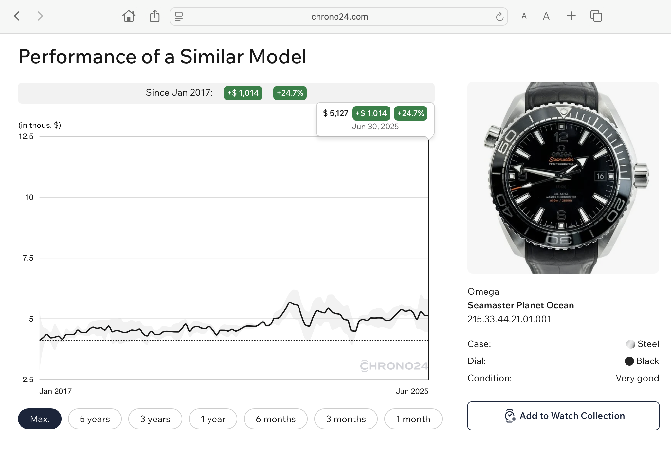The height and width of the screenshot is (449, 671).
Task: Click the price line near Jun 2025 endpoint
Action: (428, 316)
